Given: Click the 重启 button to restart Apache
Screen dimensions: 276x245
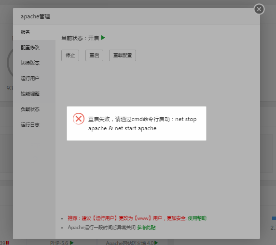Looking at the screenshot, I should pyautogui.click(x=95, y=55).
